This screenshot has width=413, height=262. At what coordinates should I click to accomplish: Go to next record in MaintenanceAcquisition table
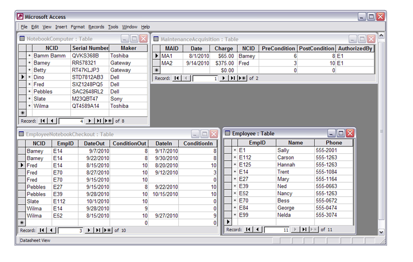coord(224,78)
